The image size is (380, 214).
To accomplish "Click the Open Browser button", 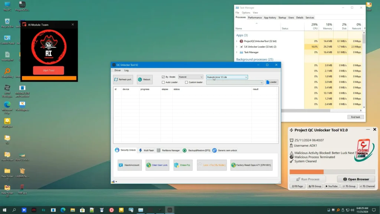I will (x=356, y=179).
